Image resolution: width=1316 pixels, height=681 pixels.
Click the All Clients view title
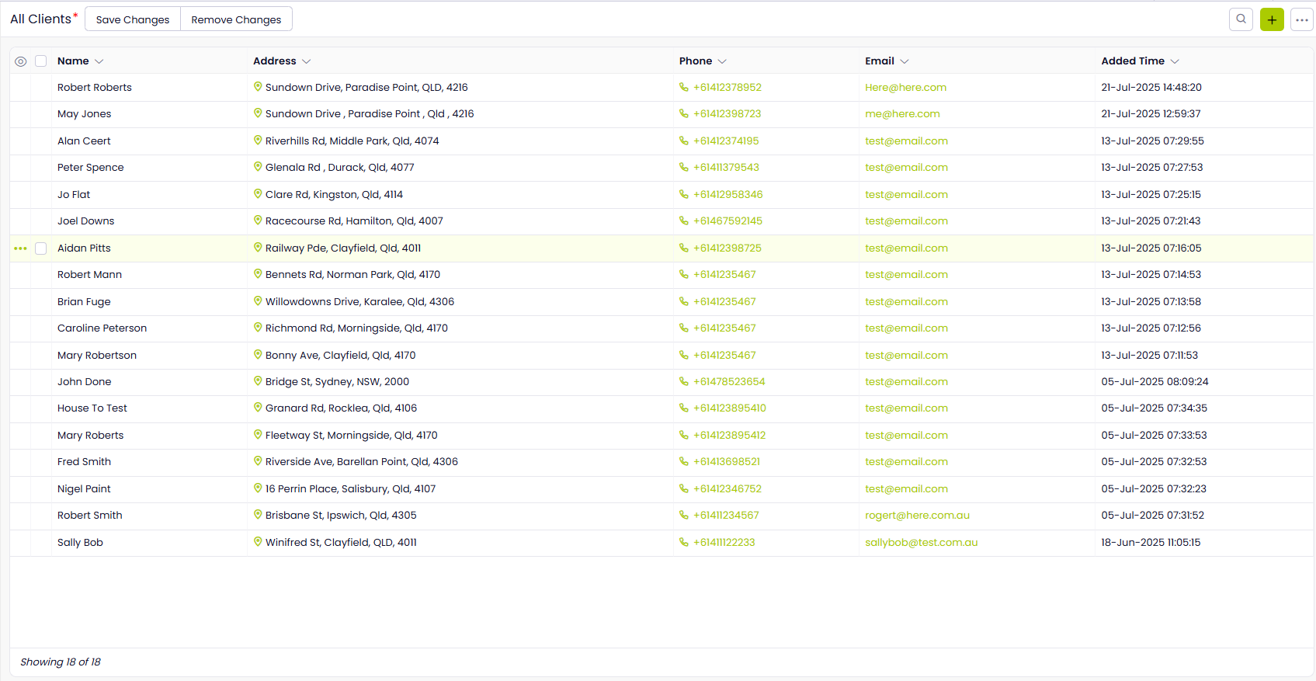tap(40, 19)
